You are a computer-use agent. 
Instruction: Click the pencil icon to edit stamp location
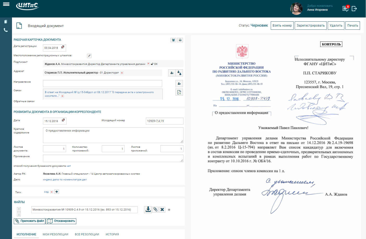click(89, 56)
